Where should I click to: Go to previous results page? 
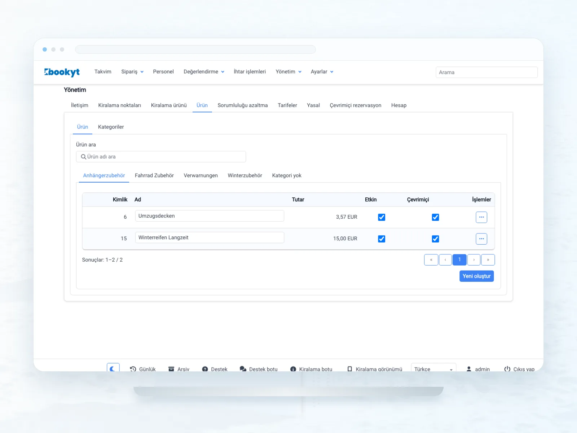445,260
